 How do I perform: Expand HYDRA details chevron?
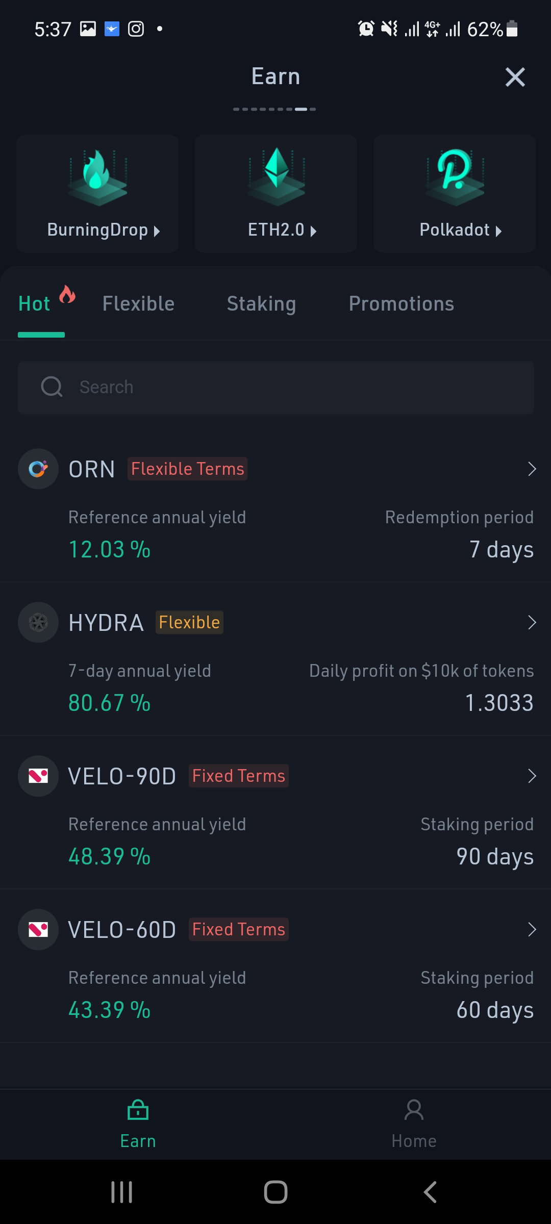(532, 622)
